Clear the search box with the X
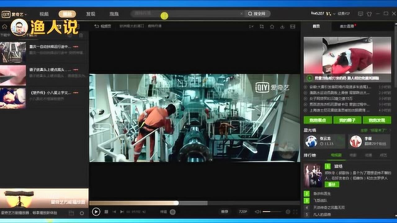Image resolution: width=397 pixels, height=223 pixels. click(242, 14)
